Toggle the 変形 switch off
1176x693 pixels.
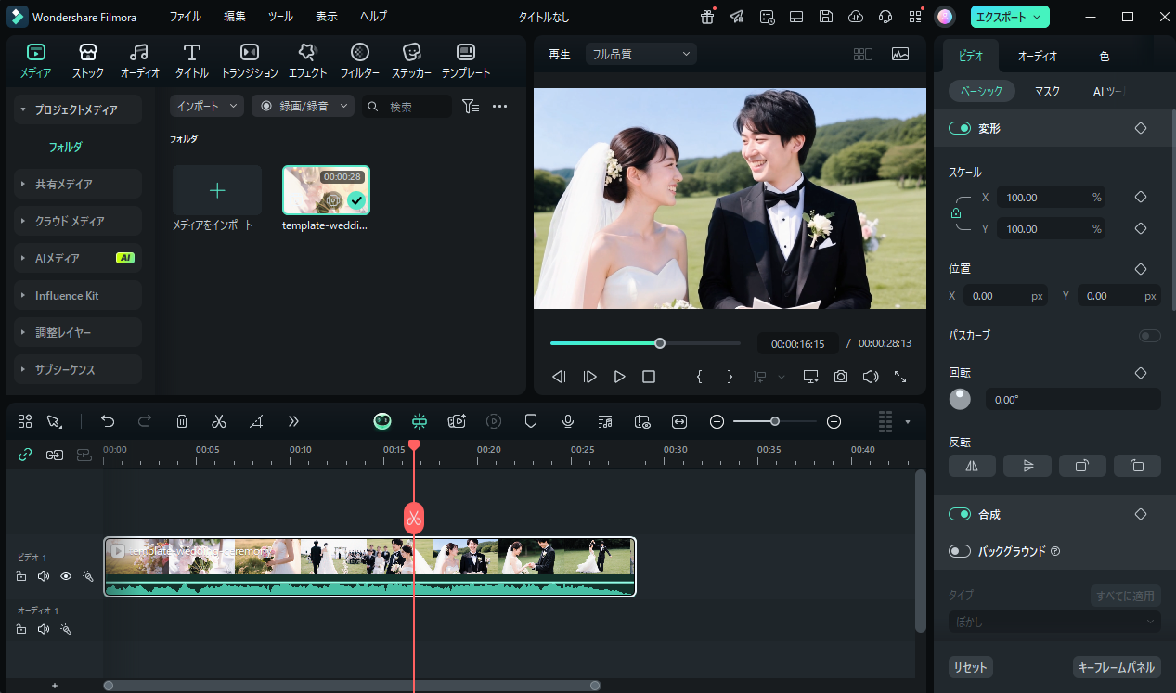coord(960,128)
